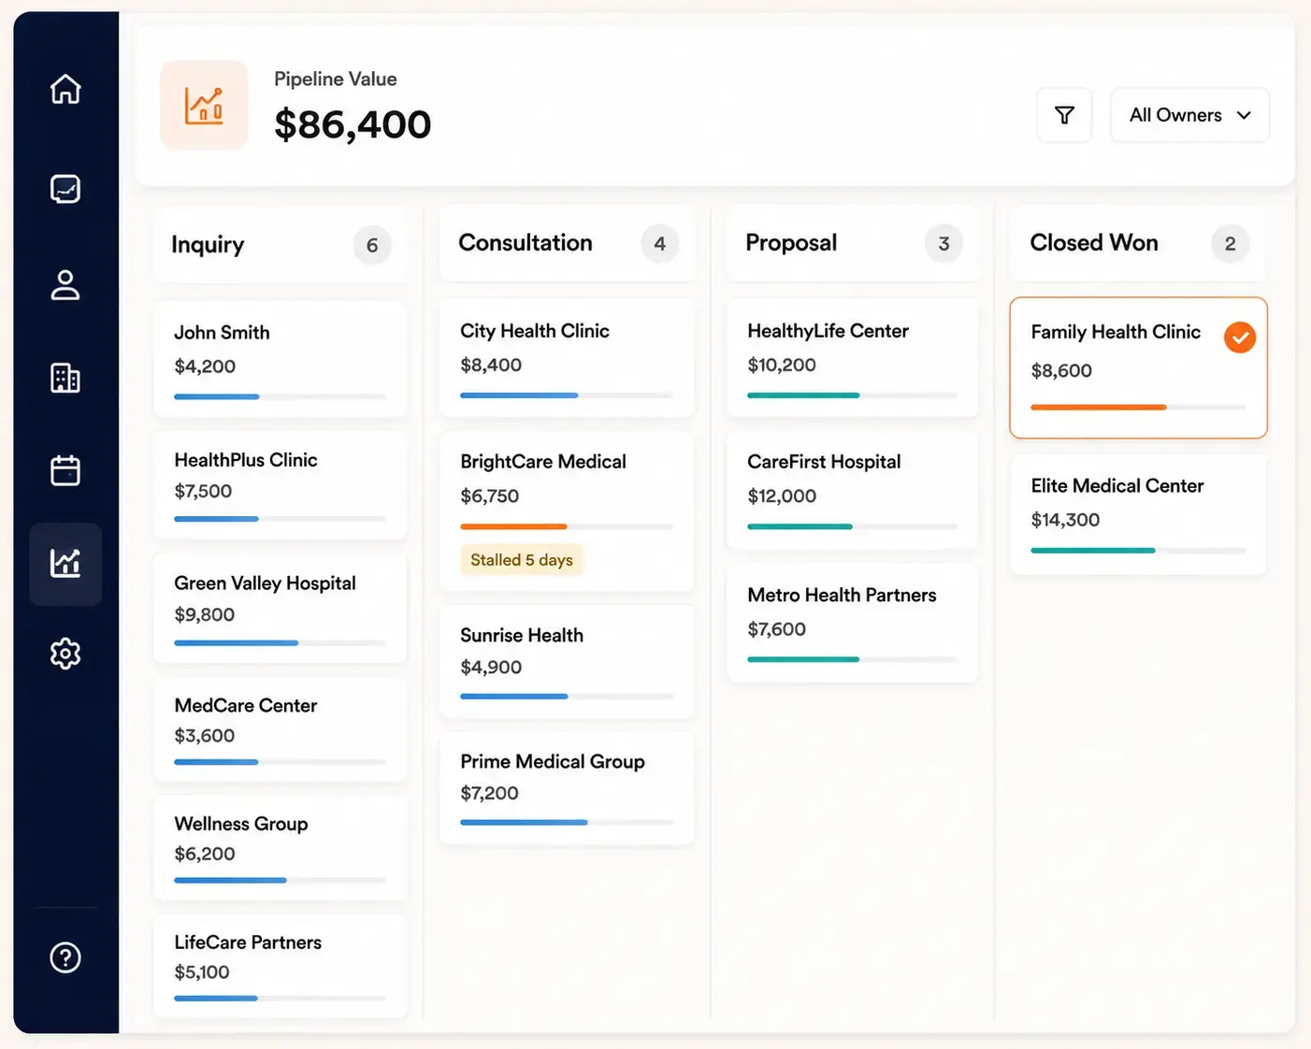This screenshot has height=1049, width=1311.
Task: Click the Consultation count badge 4
Action: point(659,243)
